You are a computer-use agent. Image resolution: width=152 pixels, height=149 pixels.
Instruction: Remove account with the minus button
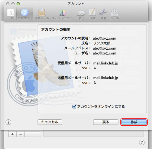coord(20,134)
